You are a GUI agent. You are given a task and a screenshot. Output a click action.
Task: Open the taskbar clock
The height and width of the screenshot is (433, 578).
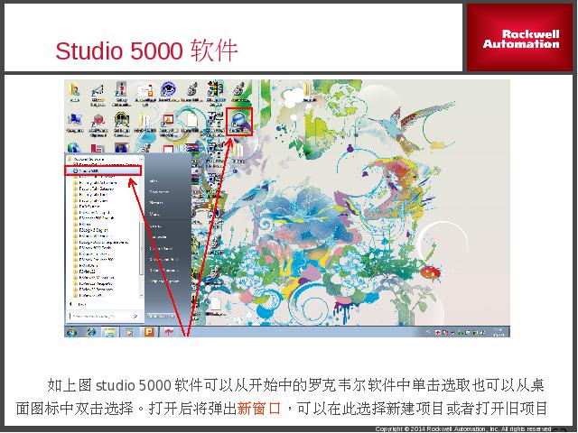[x=499, y=332]
